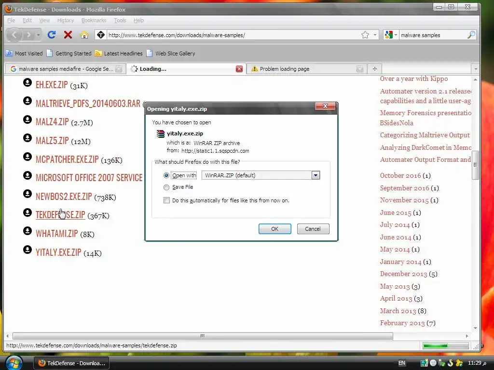The width and height of the screenshot is (494, 370).
Task: Download icon next to NEWBOS2.EXE.ZIP
Action: tap(27, 194)
